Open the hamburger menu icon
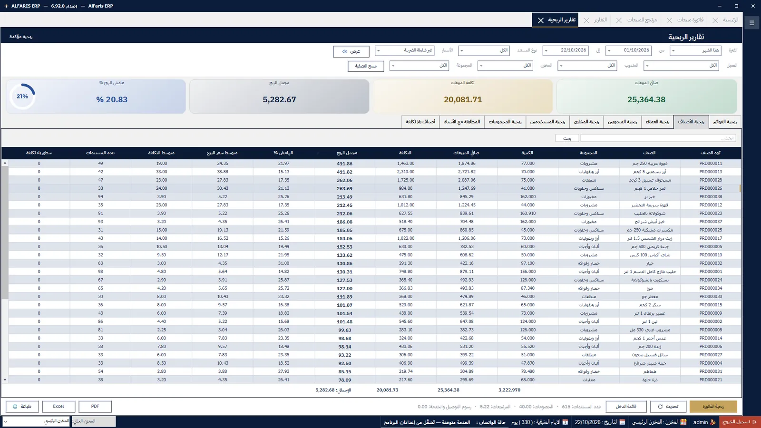761x428 pixels. (x=752, y=23)
